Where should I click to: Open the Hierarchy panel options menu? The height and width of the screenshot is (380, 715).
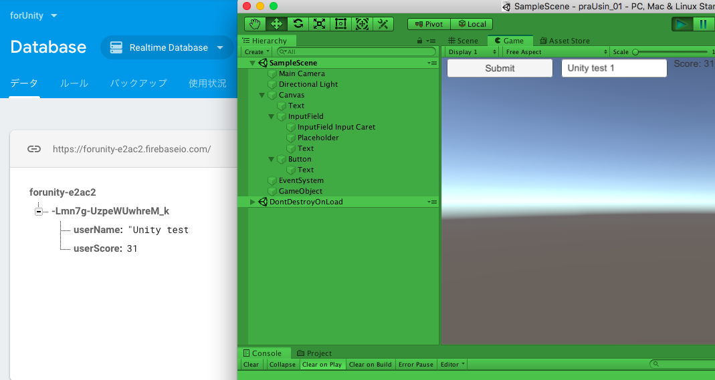click(x=431, y=41)
